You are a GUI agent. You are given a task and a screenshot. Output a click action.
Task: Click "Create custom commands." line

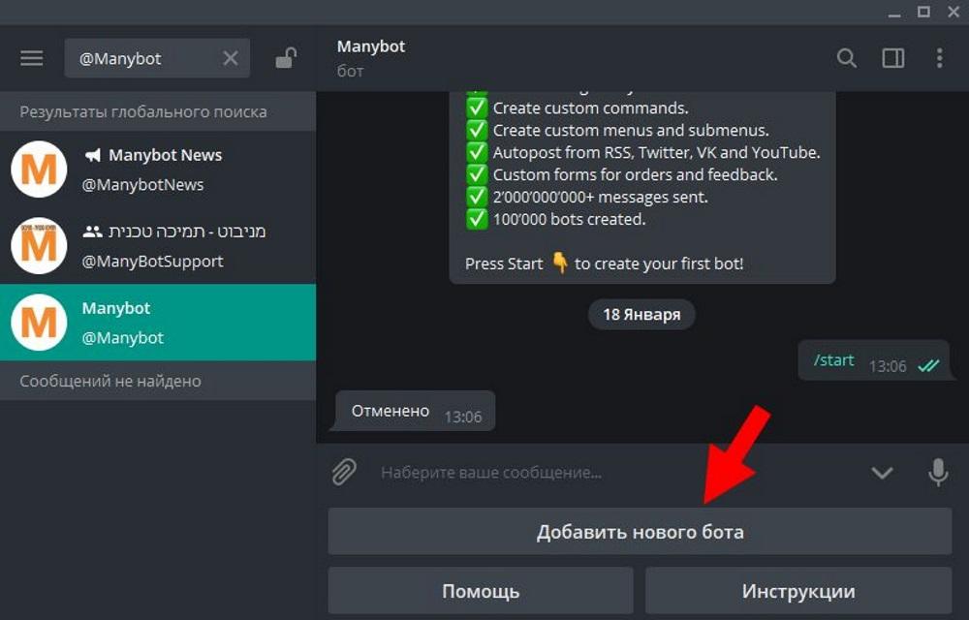(x=591, y=108)
